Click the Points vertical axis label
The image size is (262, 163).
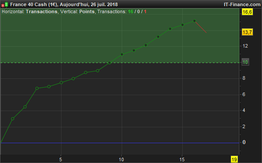[x=87, y=11]
